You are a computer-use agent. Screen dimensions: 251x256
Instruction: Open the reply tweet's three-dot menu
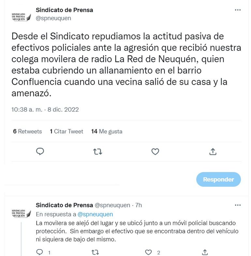tap(238, 205)
